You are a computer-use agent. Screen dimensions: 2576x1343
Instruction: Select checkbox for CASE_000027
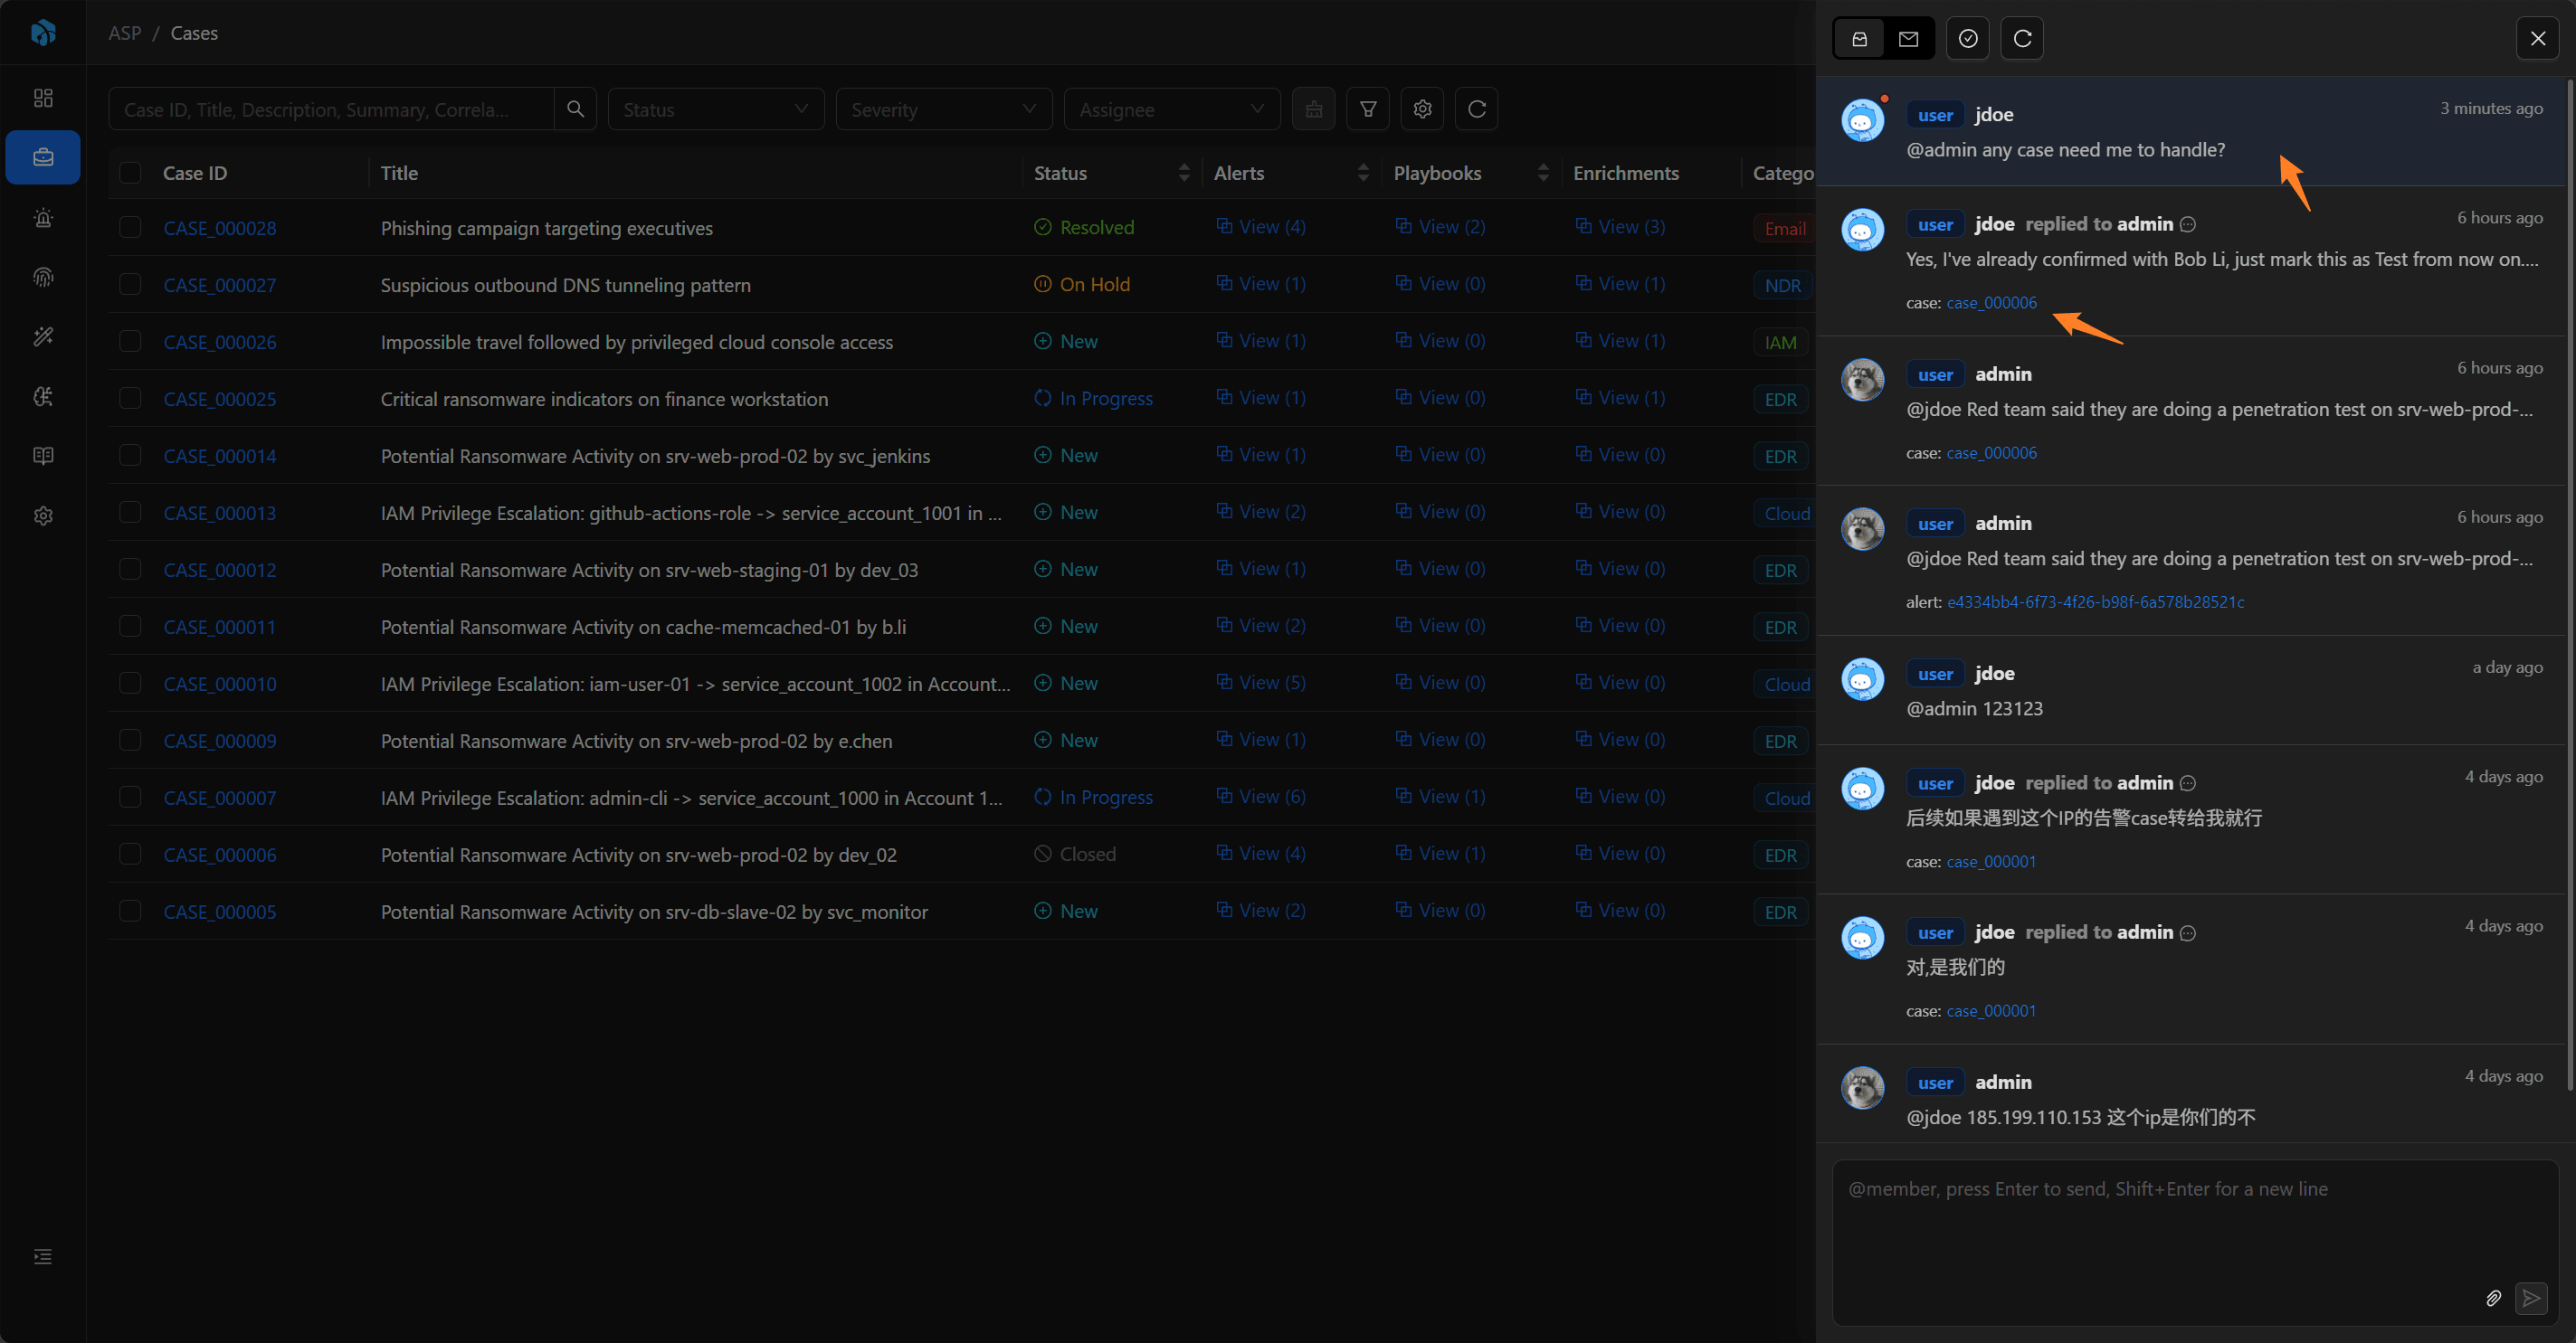click(130, 284)
